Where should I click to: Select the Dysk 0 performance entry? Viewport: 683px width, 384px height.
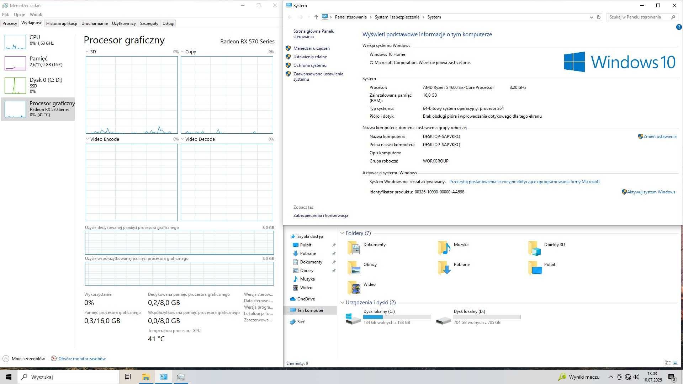pyautogui.click(x=38, y=85)
